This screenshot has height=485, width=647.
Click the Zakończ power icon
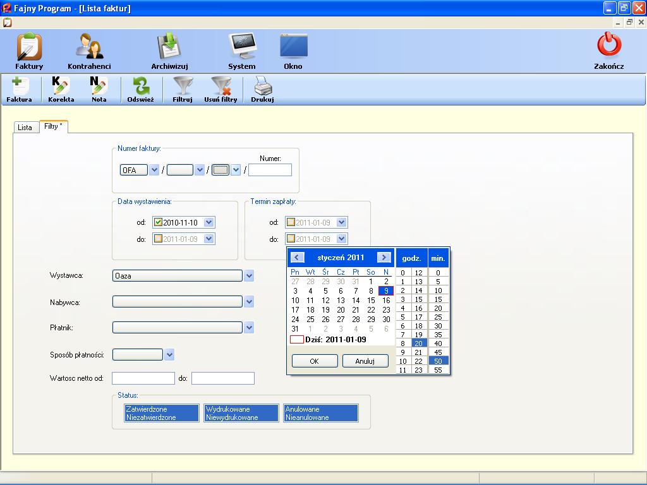[609, 47]
